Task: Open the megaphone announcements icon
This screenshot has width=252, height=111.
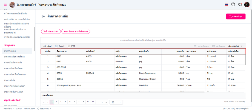Action: coord(240,5)
